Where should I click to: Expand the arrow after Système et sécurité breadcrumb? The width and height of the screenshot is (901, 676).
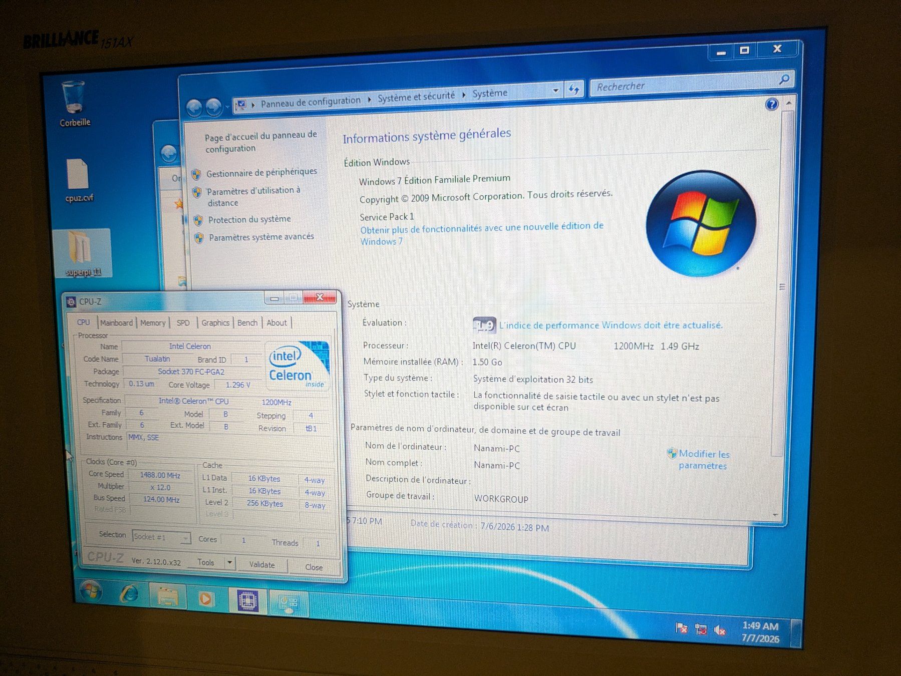click(x=464, y=94)
